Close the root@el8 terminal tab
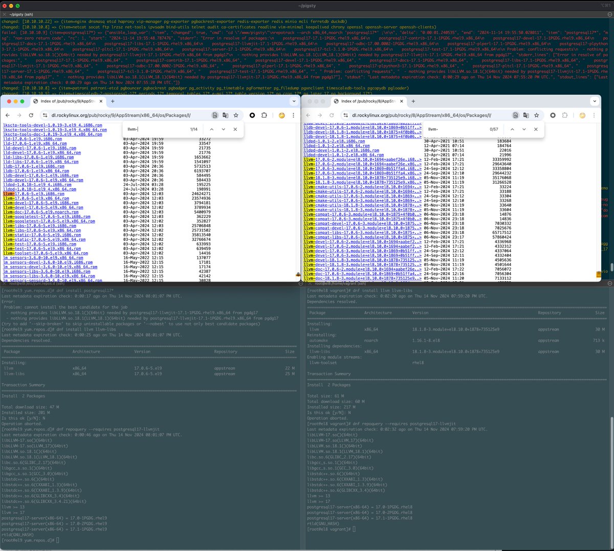The image size is (614, 551). pos(309,283)
